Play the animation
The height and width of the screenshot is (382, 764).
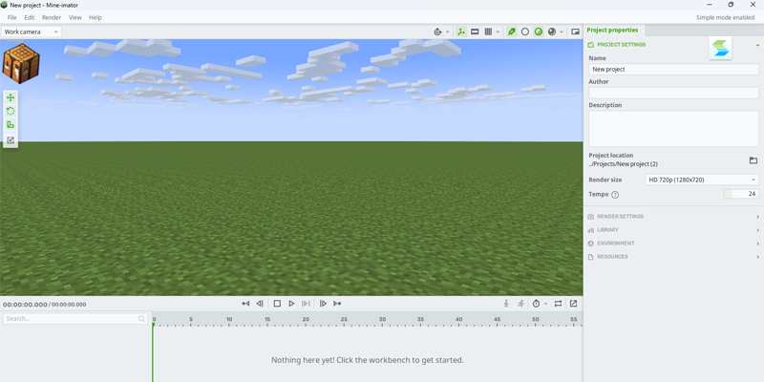291,304
